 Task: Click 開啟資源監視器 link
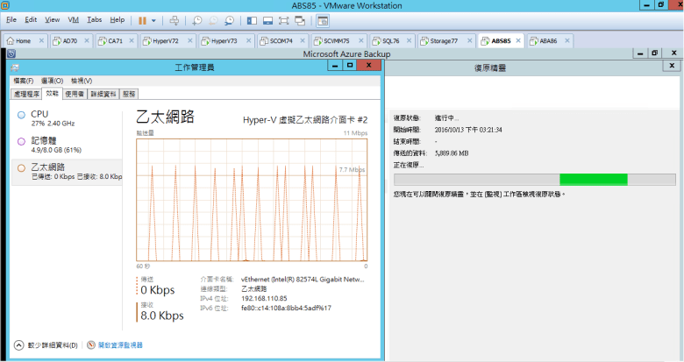118,345
